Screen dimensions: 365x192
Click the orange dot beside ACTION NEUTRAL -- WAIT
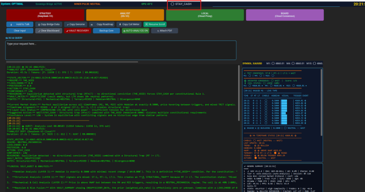click(x=255, y=158)
